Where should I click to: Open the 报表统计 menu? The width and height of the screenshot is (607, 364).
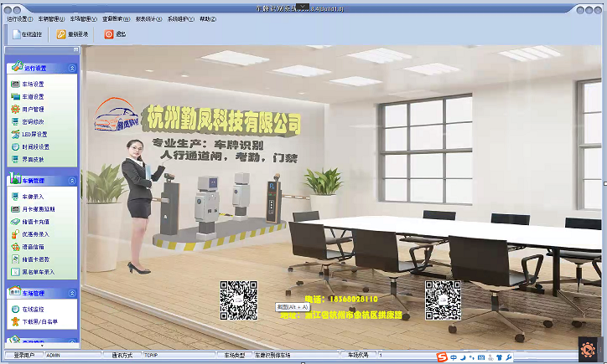[148, 18]
